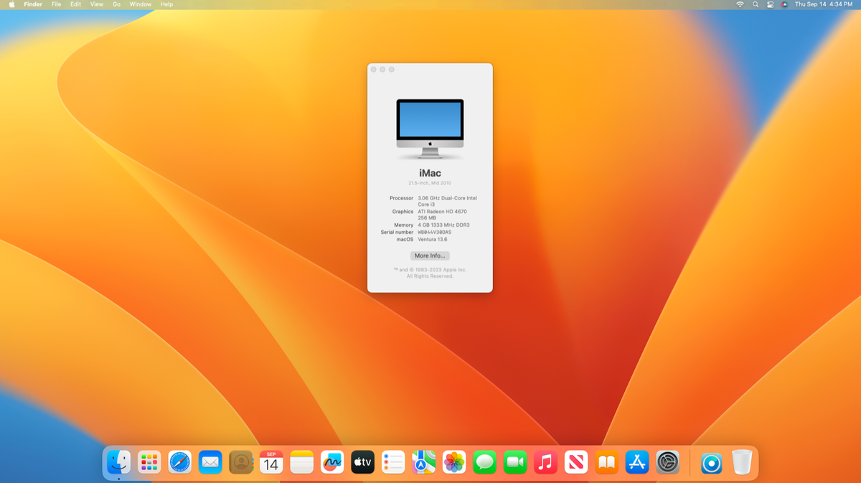The width and height of the screenshot is (861, 483).
Task: Launch the Music app
Action: pyautogui.click(x=545, y=462)
